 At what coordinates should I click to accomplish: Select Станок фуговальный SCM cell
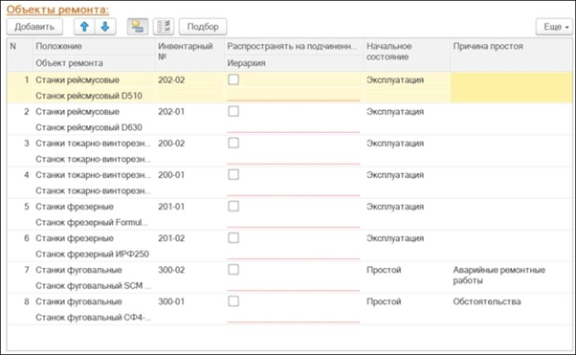[x=93, y=285]
